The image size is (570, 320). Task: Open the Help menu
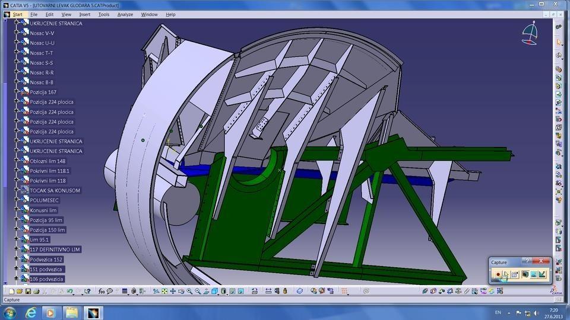point(170,14)
